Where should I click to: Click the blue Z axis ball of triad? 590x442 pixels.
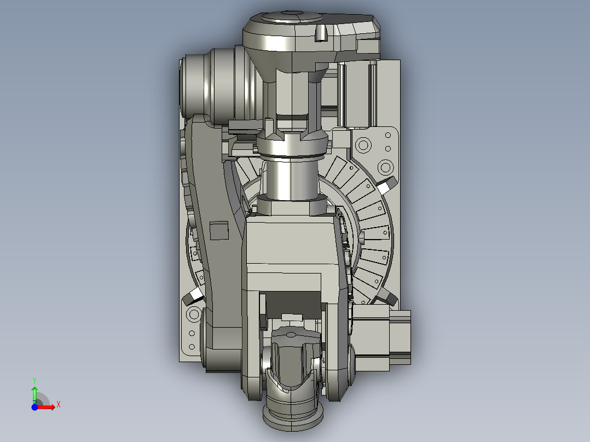[34, 407]
